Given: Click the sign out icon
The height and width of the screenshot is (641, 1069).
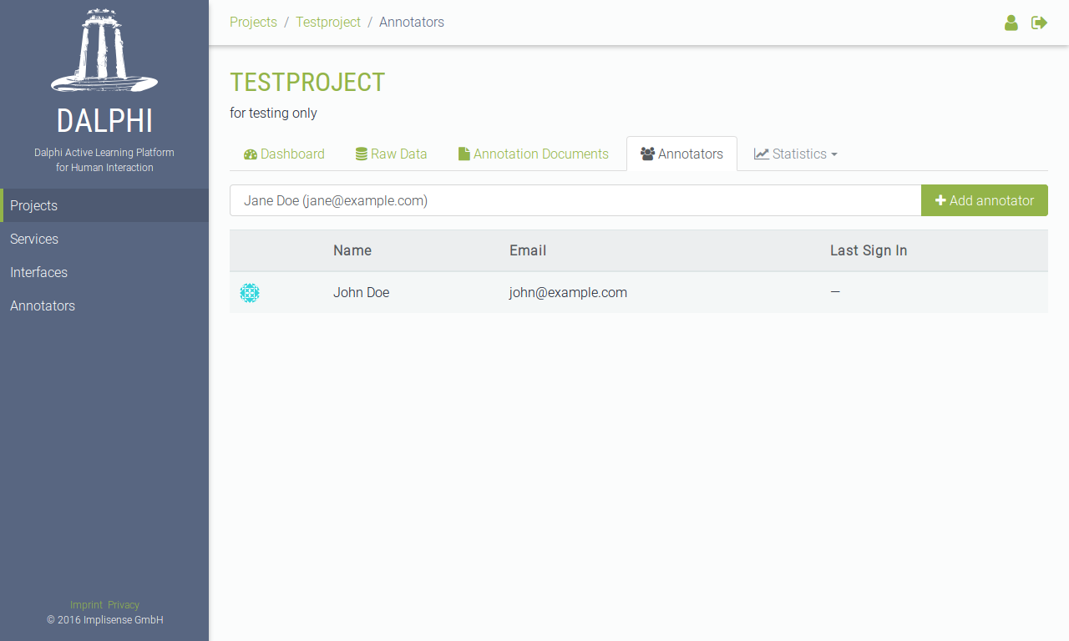Looking at the screenshot, I should pyautogui.click(x=1039, y=23).
